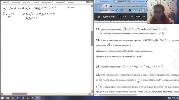The image size is (179, 100).
Task: Open the Переводчик Google bookmark
Action: click(105, 10)
